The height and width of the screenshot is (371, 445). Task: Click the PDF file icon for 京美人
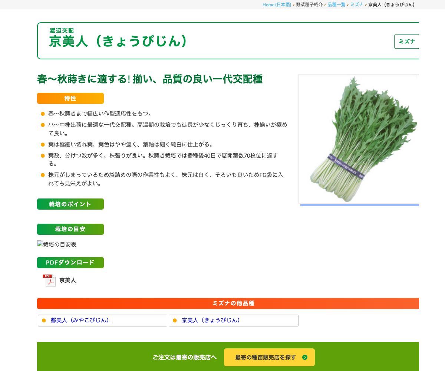tap(49, 280)
